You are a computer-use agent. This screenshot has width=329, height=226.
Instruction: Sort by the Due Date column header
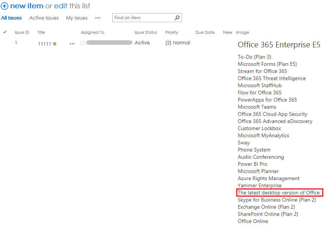[x=205, y=32]
